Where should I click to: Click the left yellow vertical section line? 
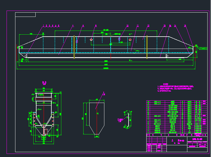74,47
